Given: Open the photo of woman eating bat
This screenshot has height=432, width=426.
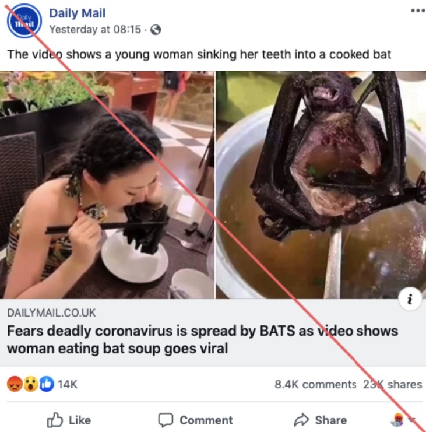Looking at the screenshot, I should pyautogui.click(x=107, y=185).
